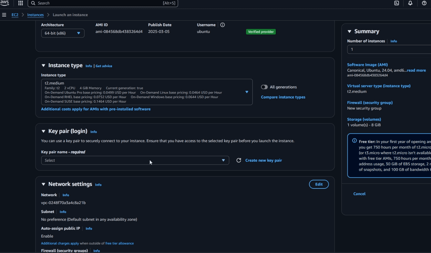Toggle the All generations switch

point(264,87)
